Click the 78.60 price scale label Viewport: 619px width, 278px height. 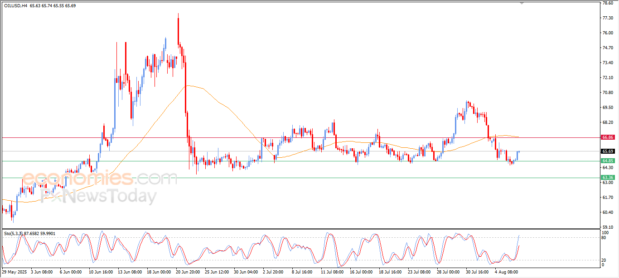(608, 3)
